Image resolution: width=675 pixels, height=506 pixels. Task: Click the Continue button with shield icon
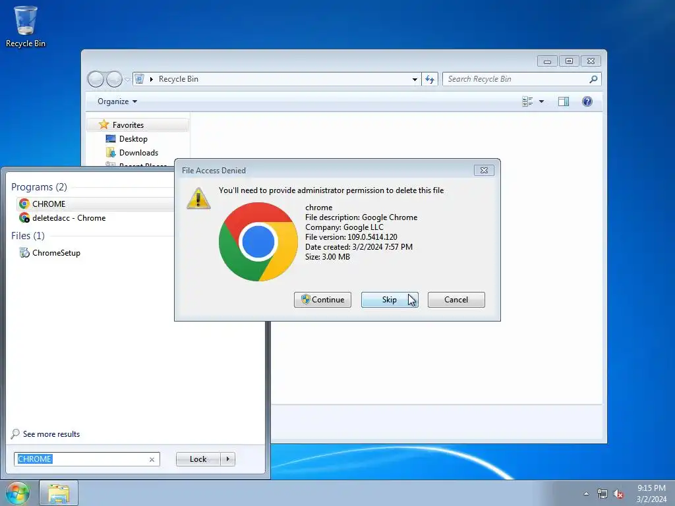point(322,300)
